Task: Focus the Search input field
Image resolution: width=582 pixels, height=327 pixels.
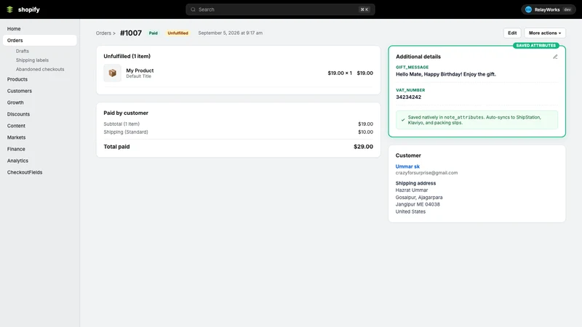Action: (280, 9)
